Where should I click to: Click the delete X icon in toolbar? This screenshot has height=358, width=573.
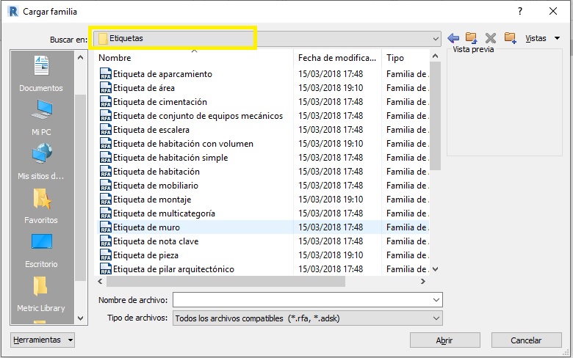coord(491,38)
